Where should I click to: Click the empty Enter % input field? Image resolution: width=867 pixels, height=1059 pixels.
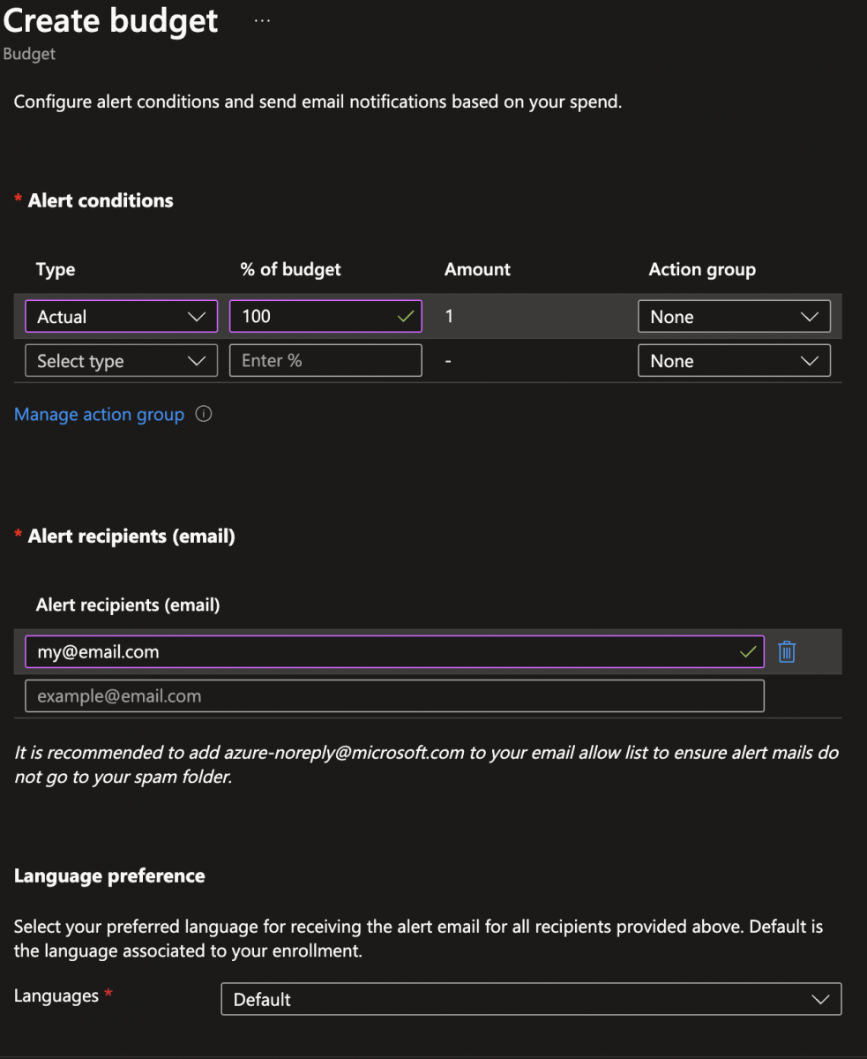click(x=325, y=361)
